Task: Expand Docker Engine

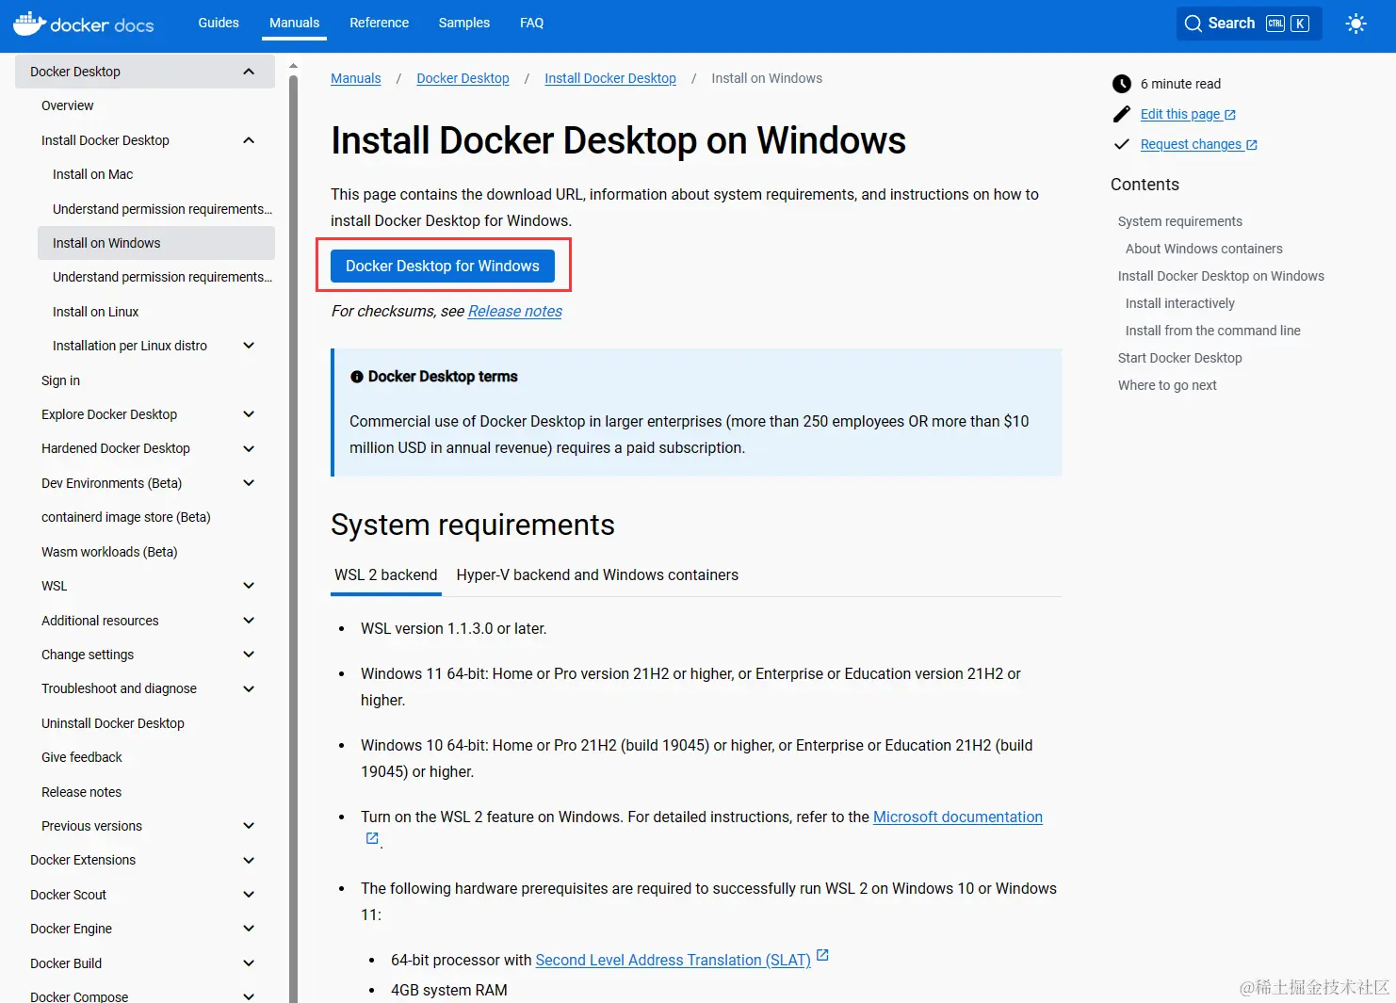Action: pyautogui.click(x=249, y=929)
